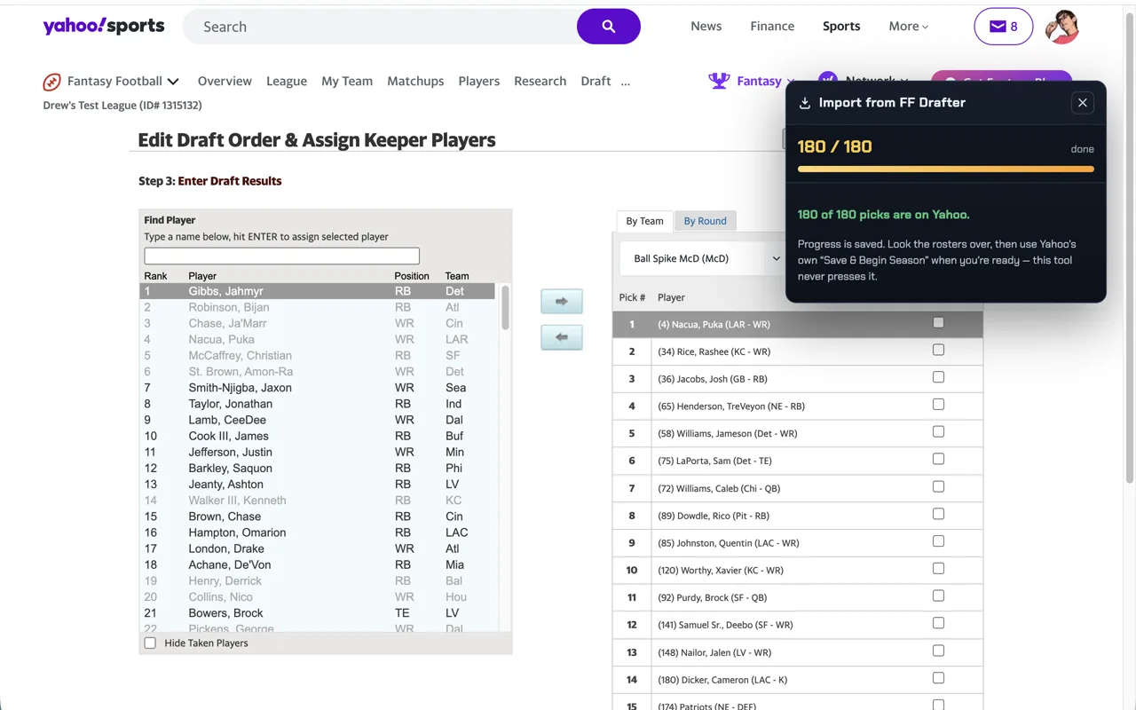This screenshot has width=1136, height=710.
Task: Check the box for Purdy, Brock
Action: click(939, 596)
